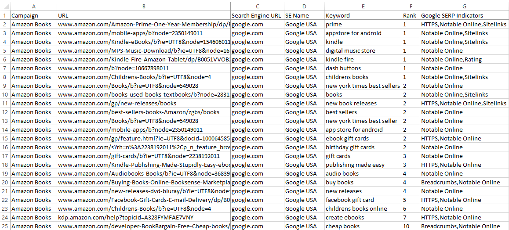Click the URL cell for gift-cards node=2238192011
Screen dimensions: 509x230
144,156
